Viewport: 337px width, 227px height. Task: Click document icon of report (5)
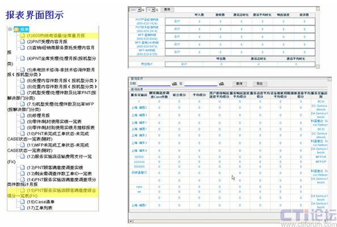pos(22,69)
